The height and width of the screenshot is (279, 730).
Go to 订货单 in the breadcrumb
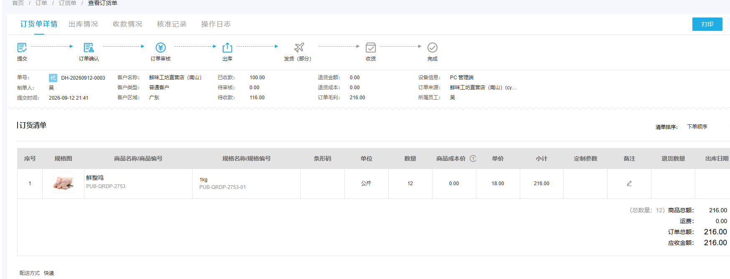(x=68, y=3)
